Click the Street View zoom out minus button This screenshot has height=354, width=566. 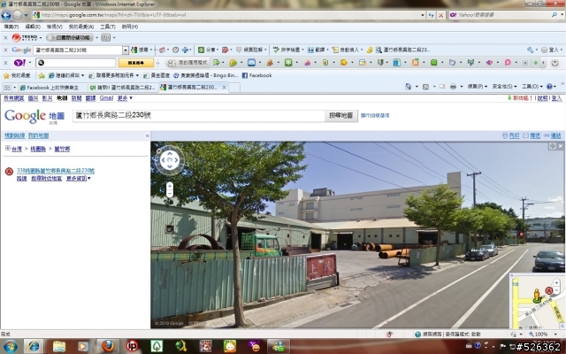point(170,194)
